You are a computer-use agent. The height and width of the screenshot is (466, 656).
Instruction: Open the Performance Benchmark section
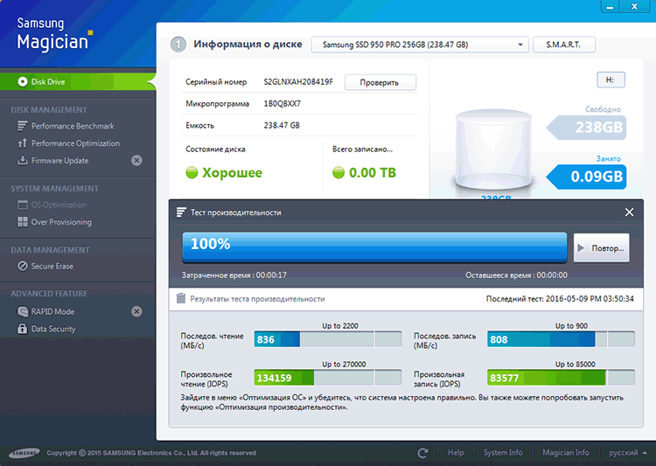[73, 126]
